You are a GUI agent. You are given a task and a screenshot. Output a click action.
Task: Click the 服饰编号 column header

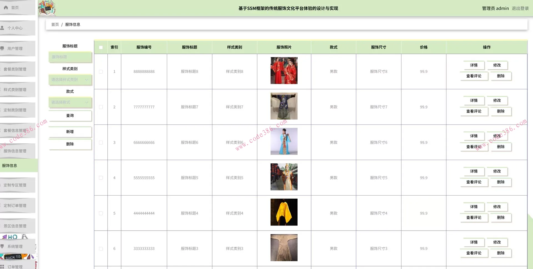(144, 47)
